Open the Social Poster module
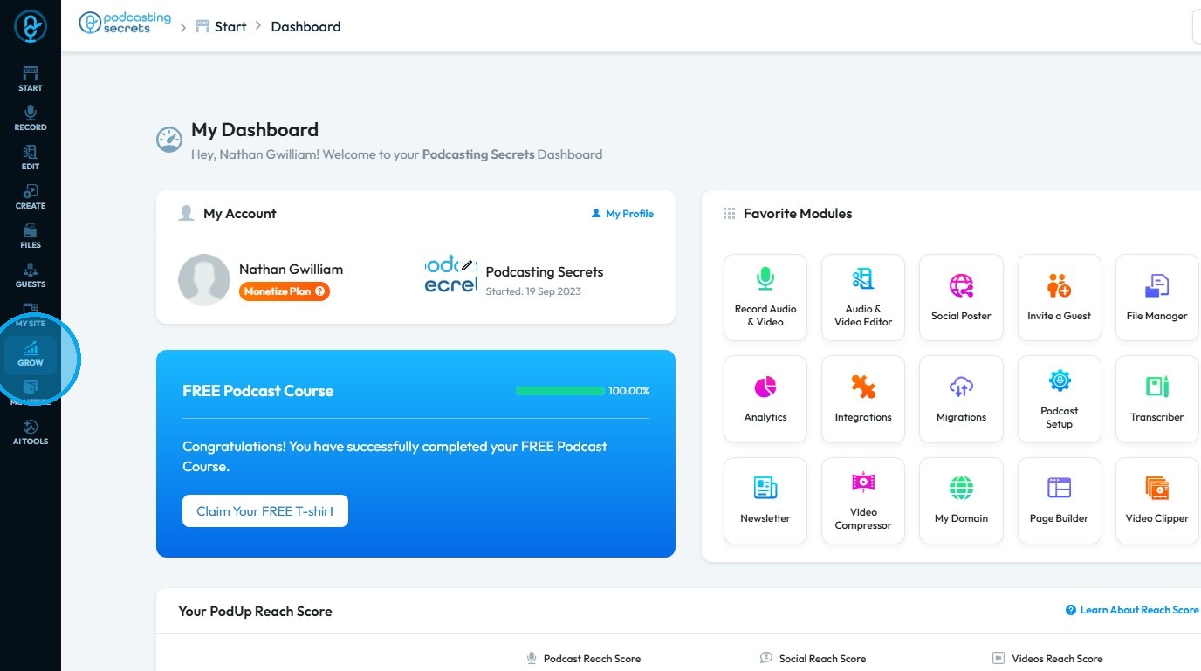 (x=961, y=298)
